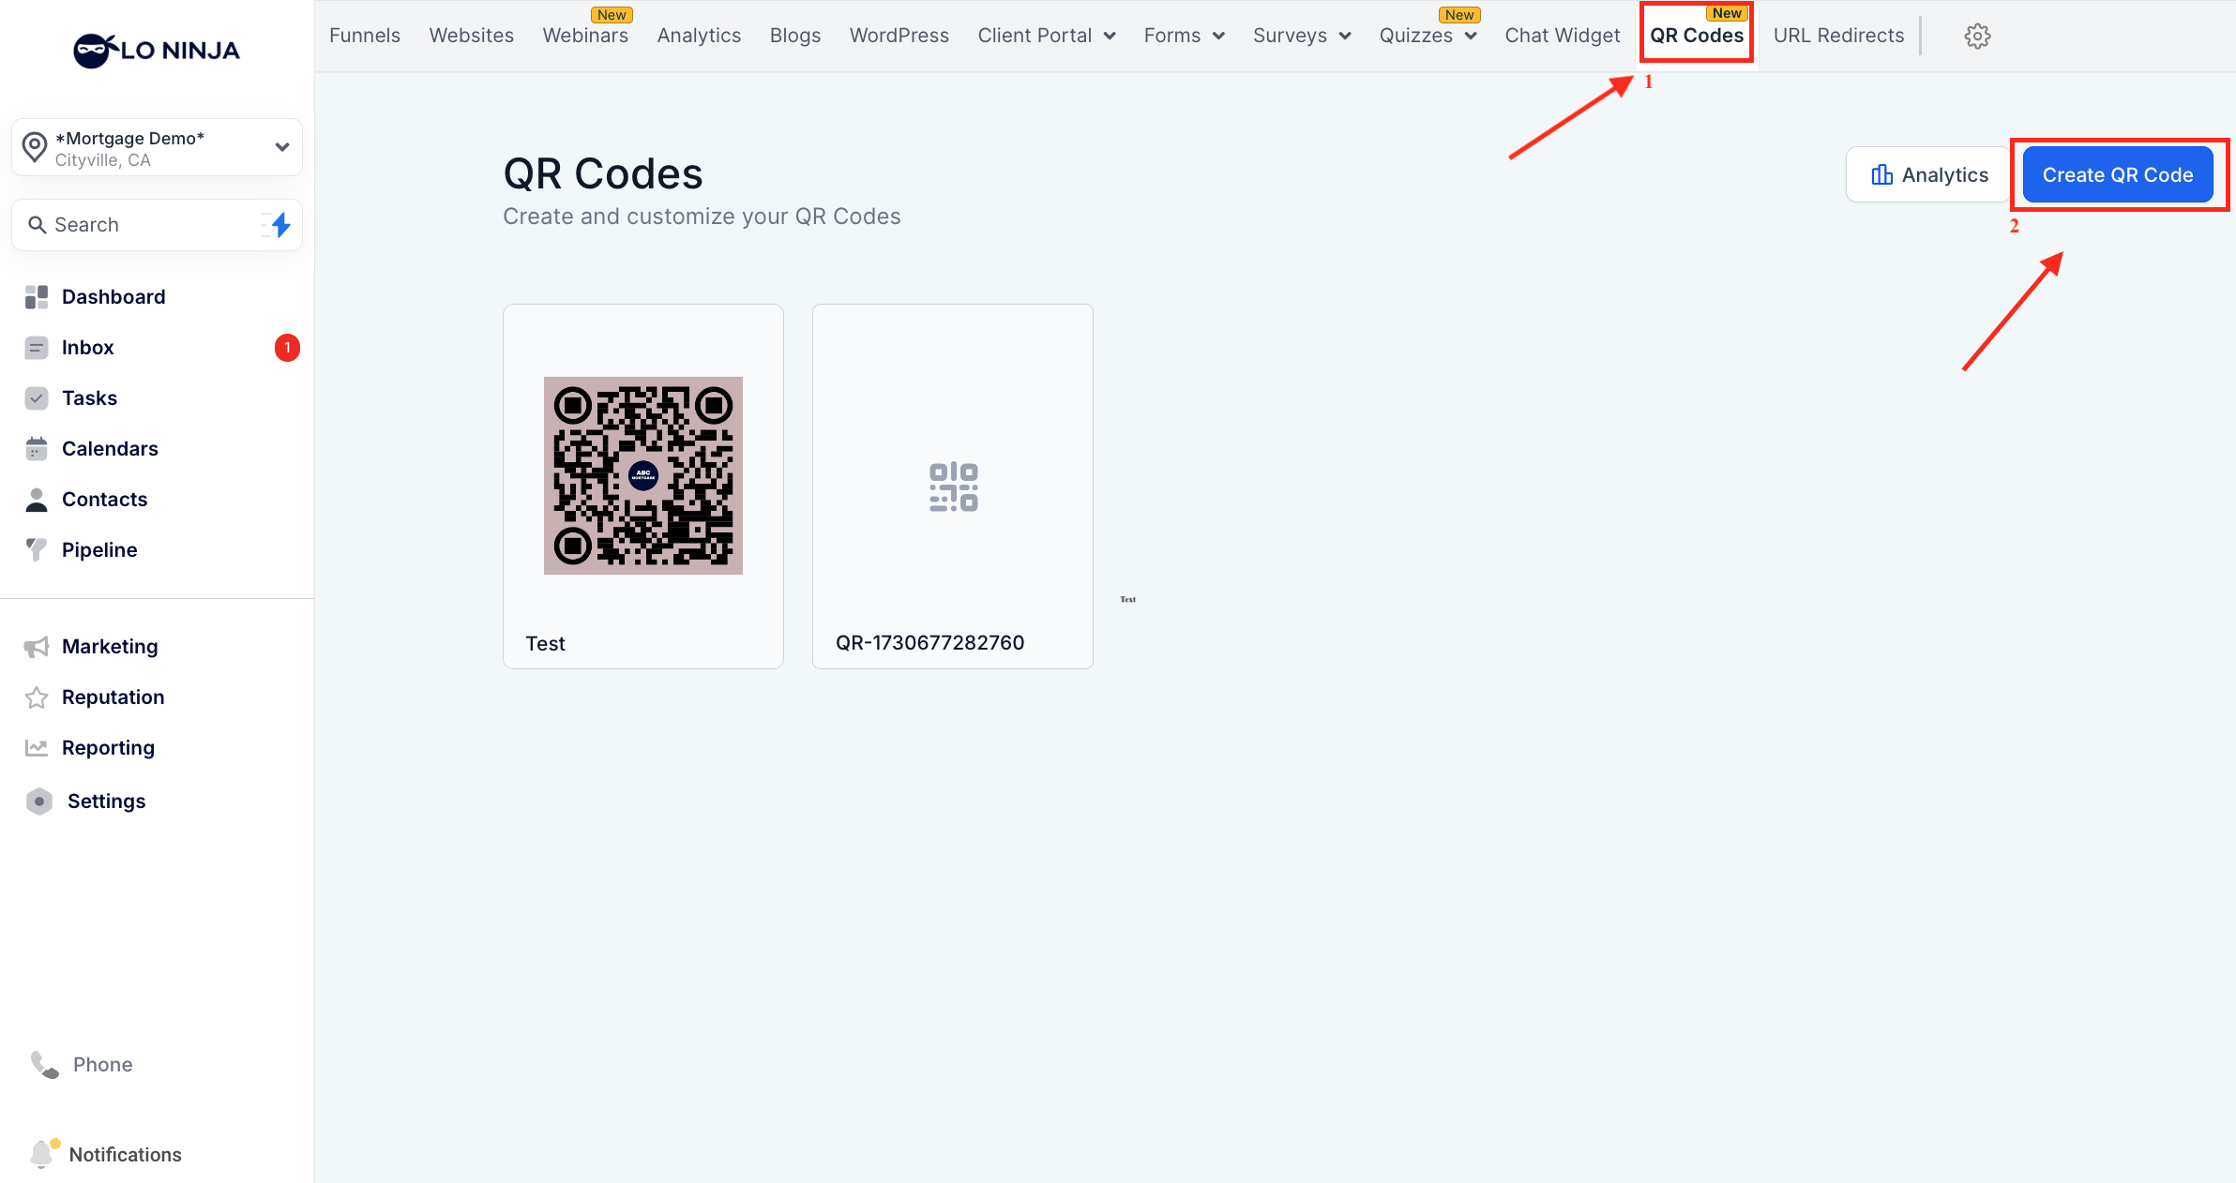Image resolution: width=2236 pixels, height=1183 pixels.
Task: Click the Create QR Code button
Action: click(x=2117, y=175)
